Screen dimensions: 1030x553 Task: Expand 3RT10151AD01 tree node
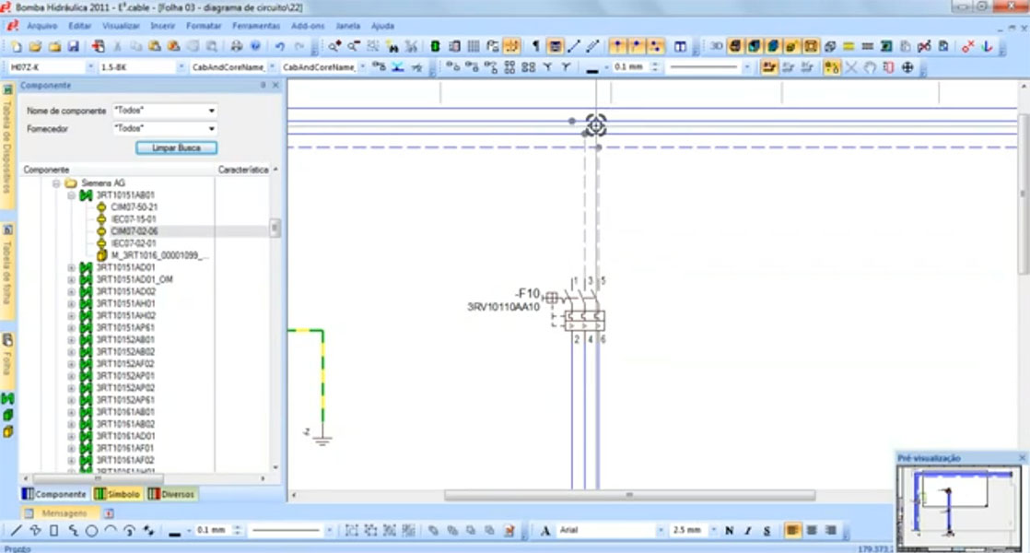[71, 267]
